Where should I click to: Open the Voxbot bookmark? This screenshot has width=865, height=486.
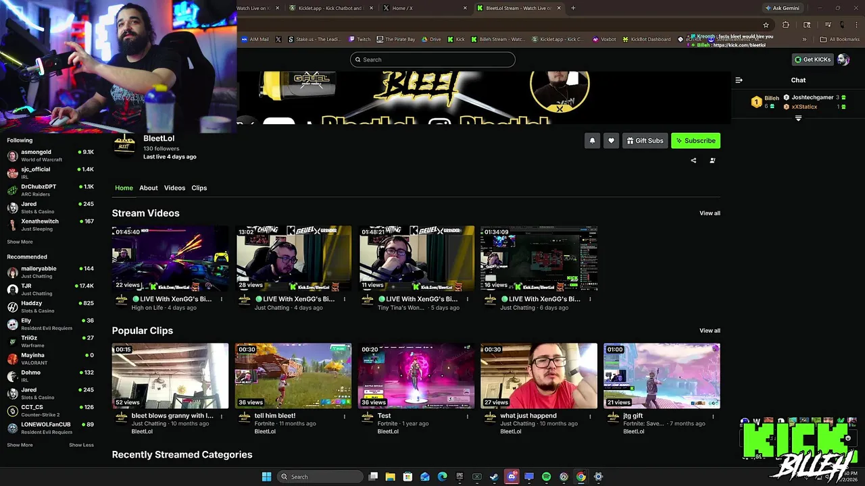pyautogui.click(x=604, y=39)
